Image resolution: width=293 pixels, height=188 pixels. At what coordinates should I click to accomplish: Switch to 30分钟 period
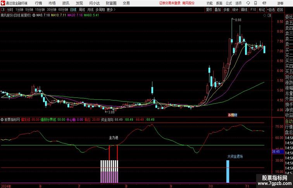point(52,10)
